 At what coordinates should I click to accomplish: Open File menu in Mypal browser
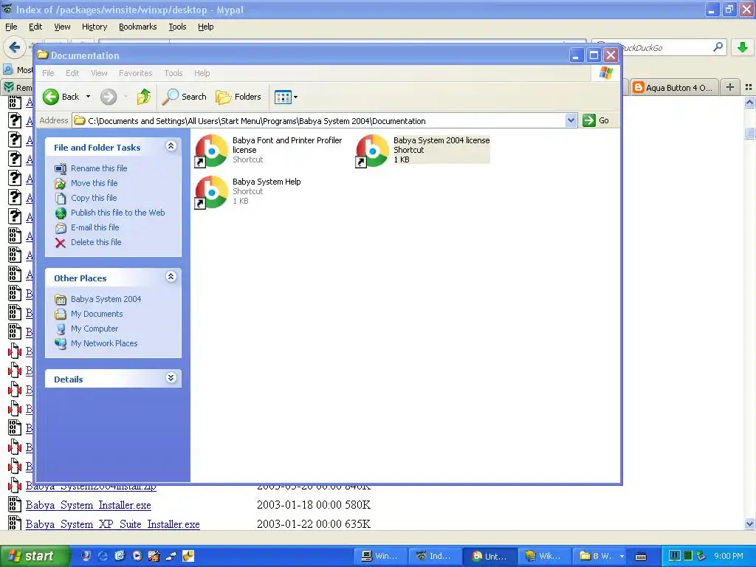tap(11, 27)
